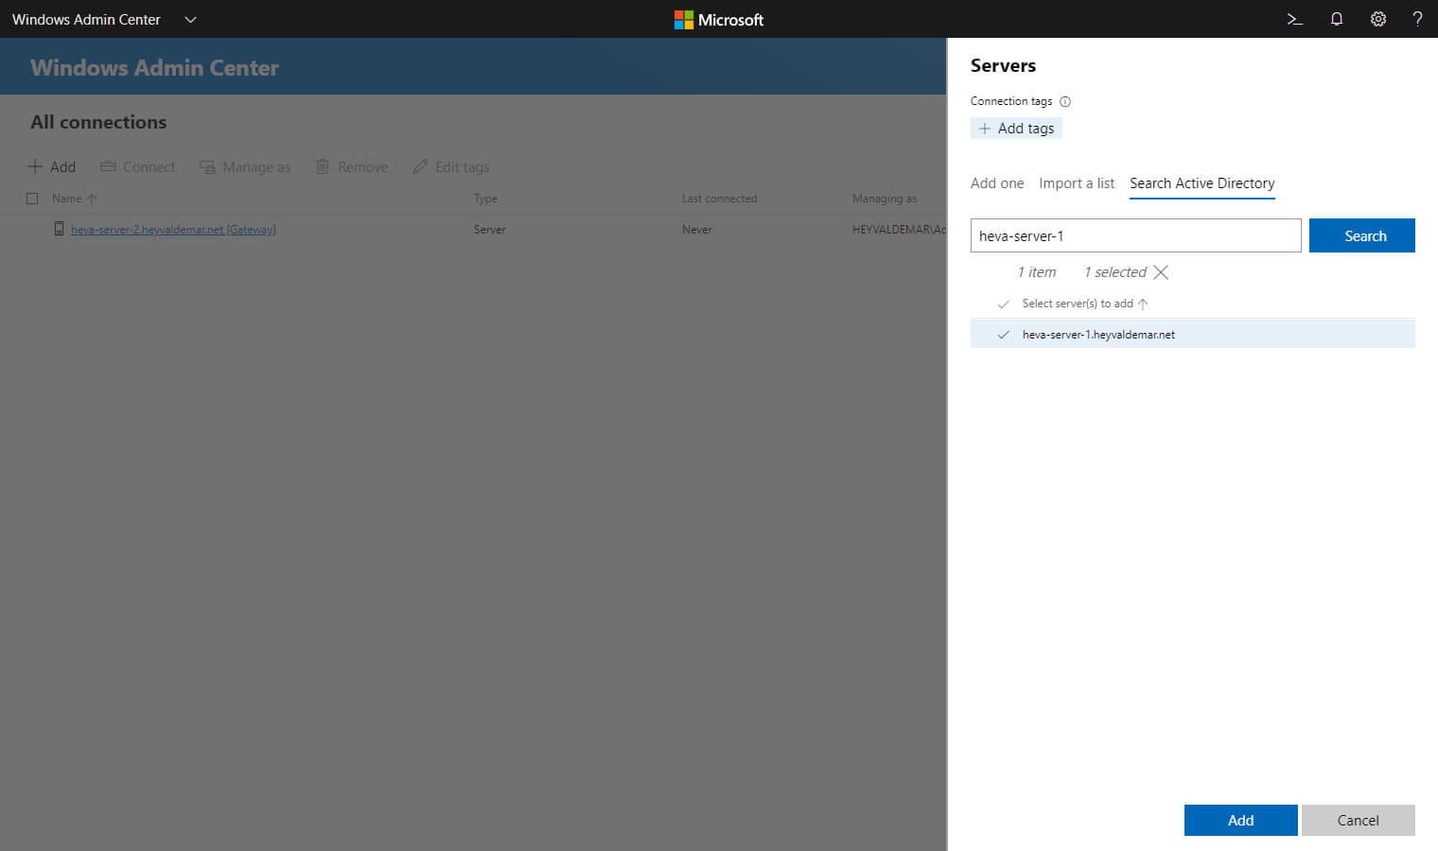Click Microsoft logo in header

(x=718, y=20)
